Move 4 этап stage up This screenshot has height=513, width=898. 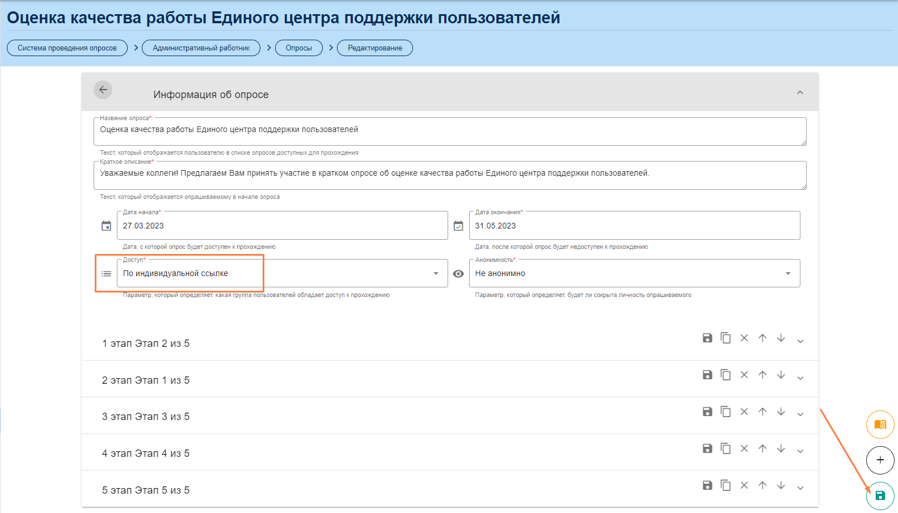coord(762,448)
